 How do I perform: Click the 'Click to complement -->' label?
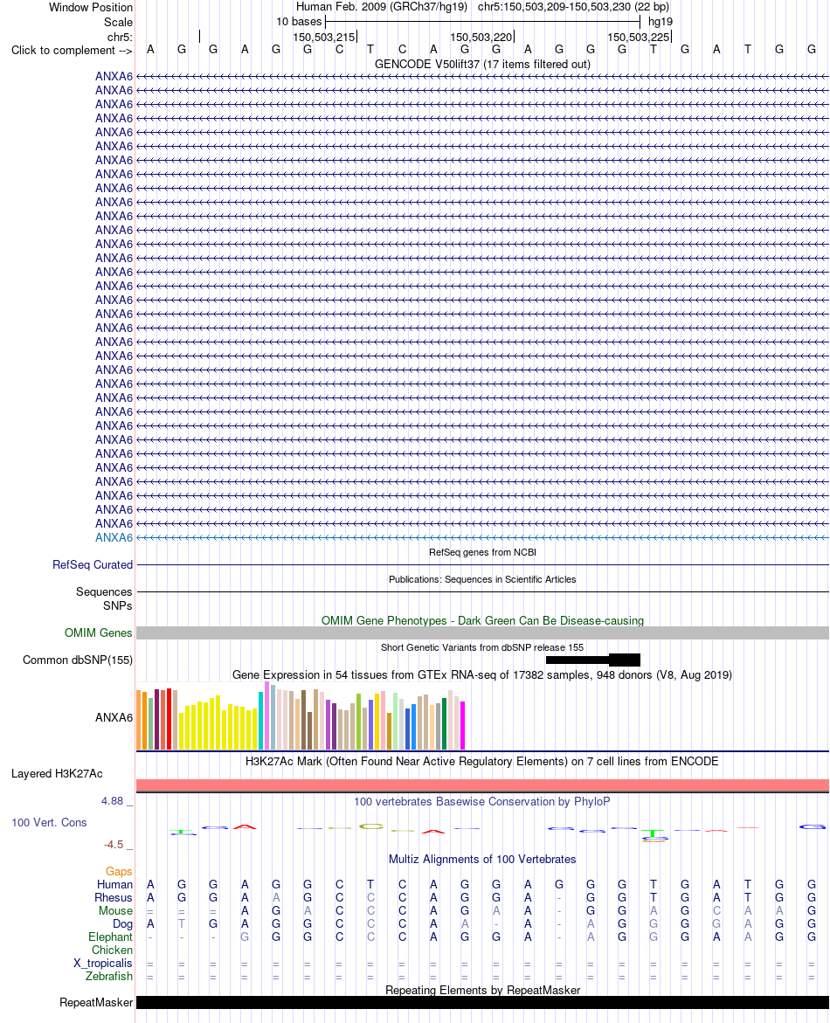(x=72, y=51)
